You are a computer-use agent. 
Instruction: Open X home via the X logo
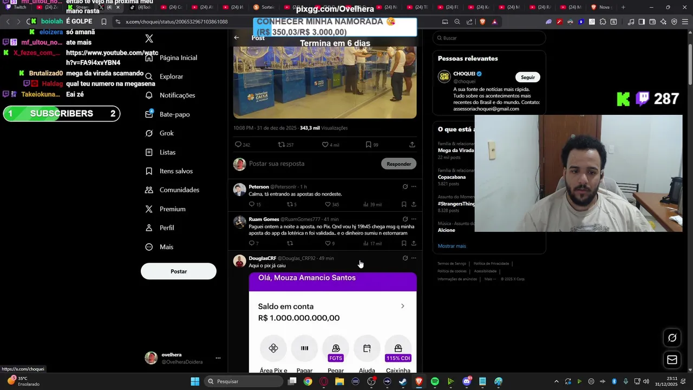[149, 38]
